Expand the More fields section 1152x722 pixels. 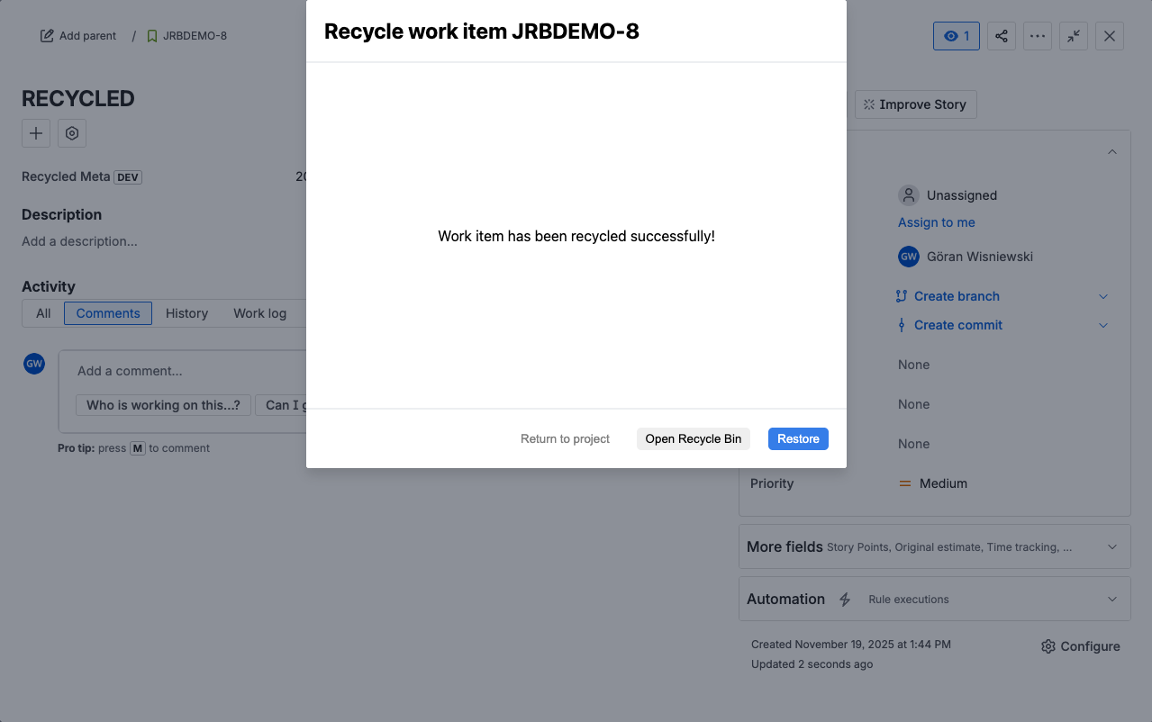click(1111, 546)
